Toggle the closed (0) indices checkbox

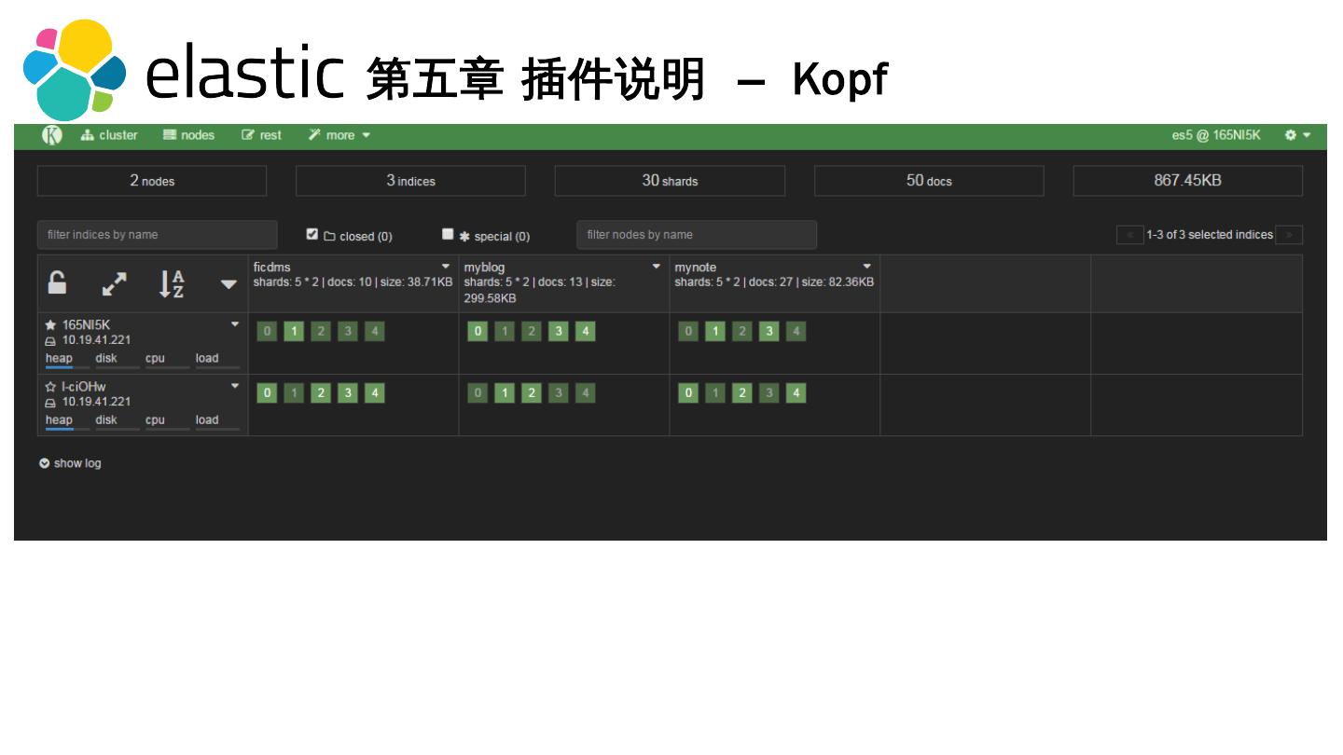point(312,234)
